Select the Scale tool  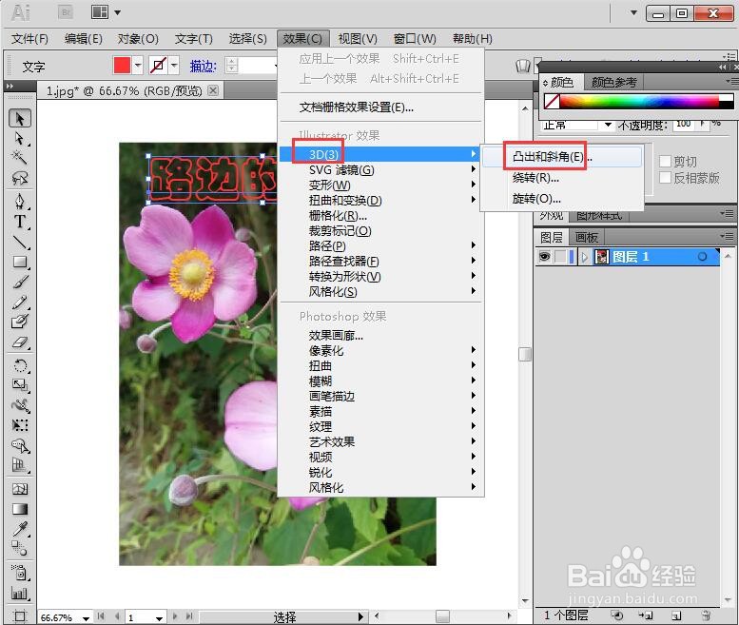[19, 385]
